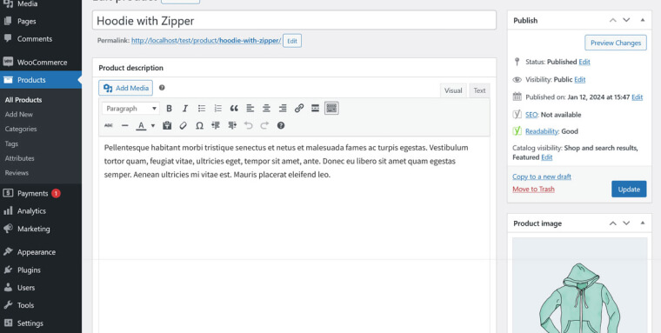Toggle Bold formatting in editor toolbar
The width and height of the screenshot is (661, 333).
coord(169,109)
